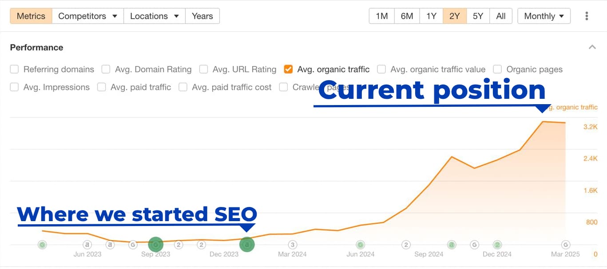Click the update marker labeled 3 near Mar 2024

[x=292, y=244]
